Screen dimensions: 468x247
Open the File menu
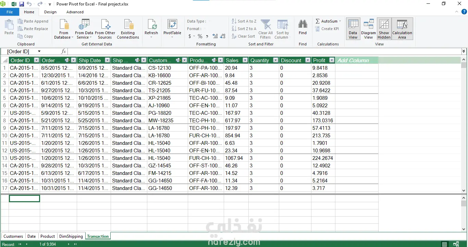(10, 12)
